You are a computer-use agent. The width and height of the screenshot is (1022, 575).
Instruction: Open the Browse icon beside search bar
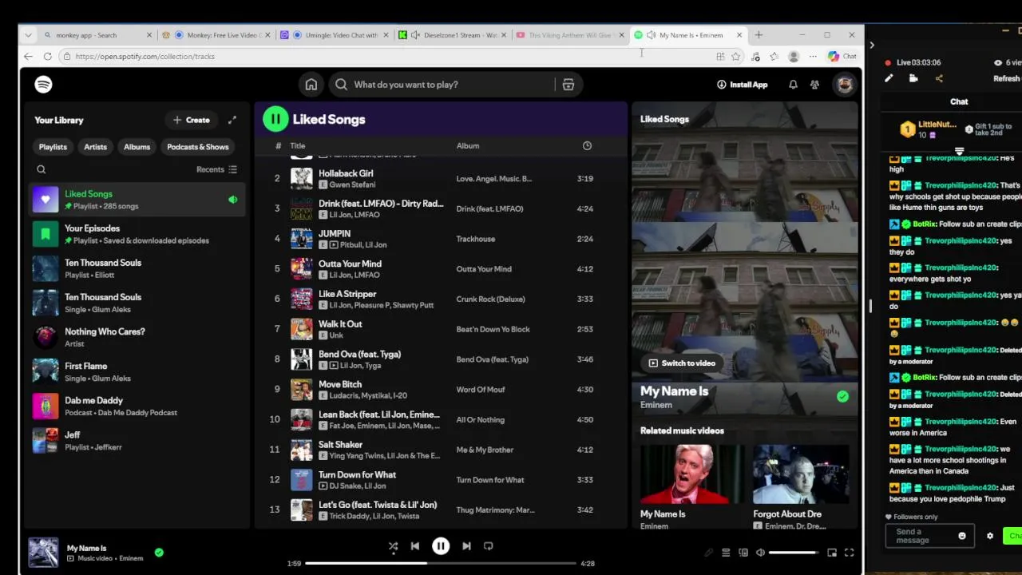click(568, 85)
